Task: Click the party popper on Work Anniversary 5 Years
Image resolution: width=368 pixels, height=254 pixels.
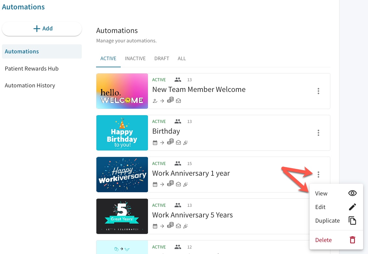Action: coord(185,226)
